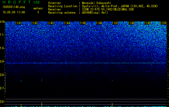Click the ICOM IC-575 receiver text
Image resolution: width=169 pixels, height=107 pixels.
(108, 9)
